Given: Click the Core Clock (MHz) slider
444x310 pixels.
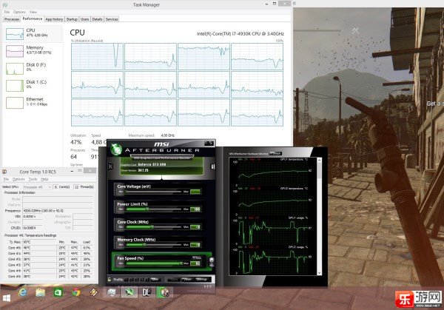Looking at the screenshot, I should click(x=153, y=227).
